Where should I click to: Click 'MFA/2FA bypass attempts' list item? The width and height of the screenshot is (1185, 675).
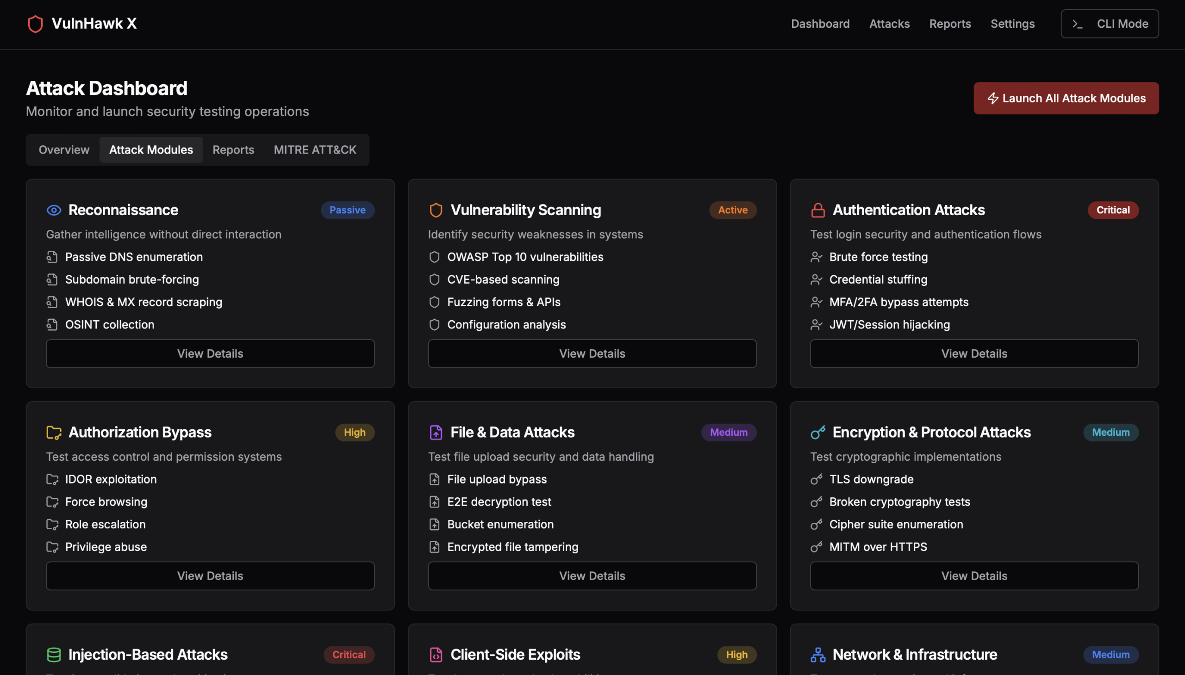(x=899, y=302)
